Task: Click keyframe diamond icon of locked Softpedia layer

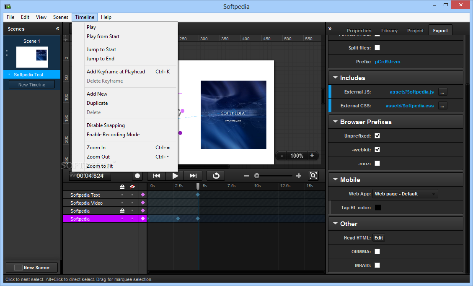Action: coord(143,211)
